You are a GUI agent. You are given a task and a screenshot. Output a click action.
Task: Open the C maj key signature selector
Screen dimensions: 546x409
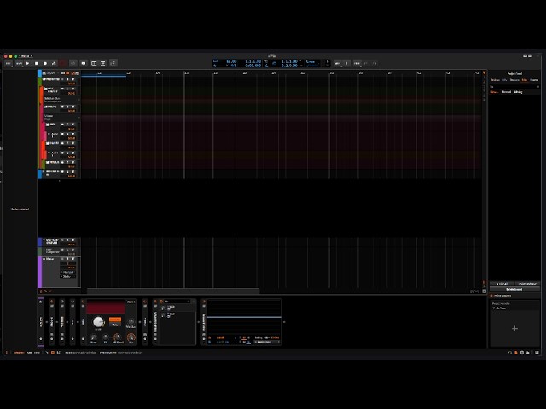312,63
